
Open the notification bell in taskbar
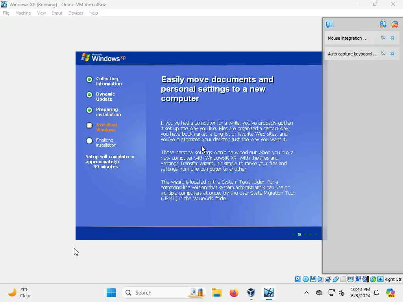[x=376, y=293]
